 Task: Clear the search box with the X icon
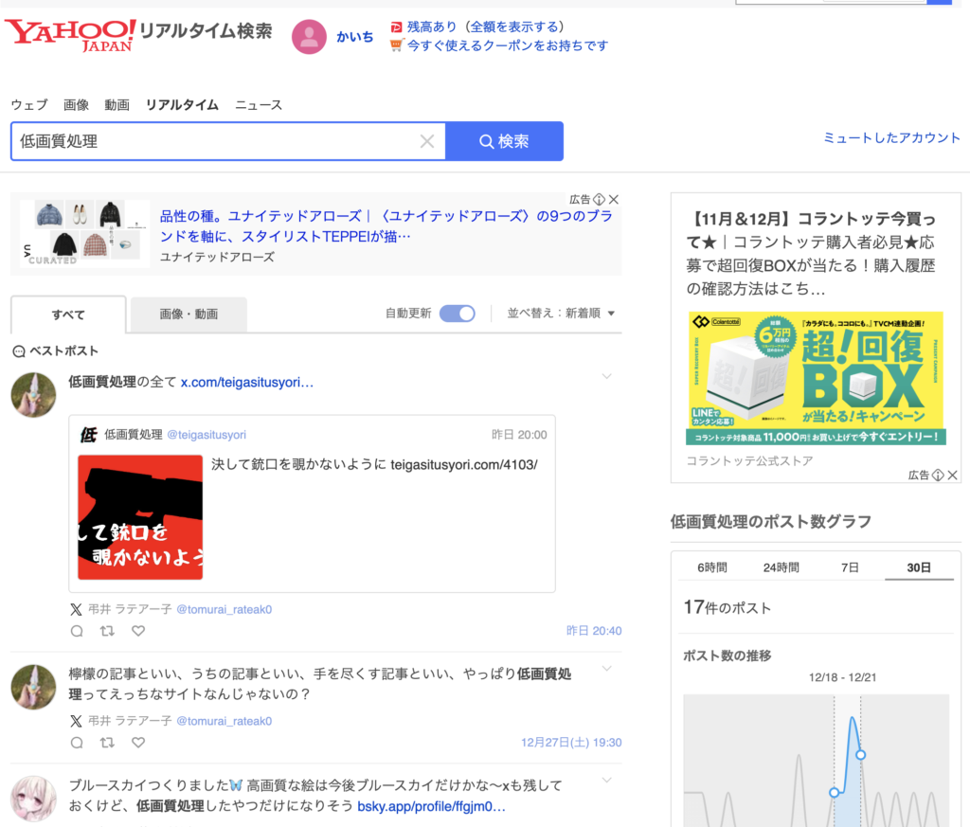(427, 141)
